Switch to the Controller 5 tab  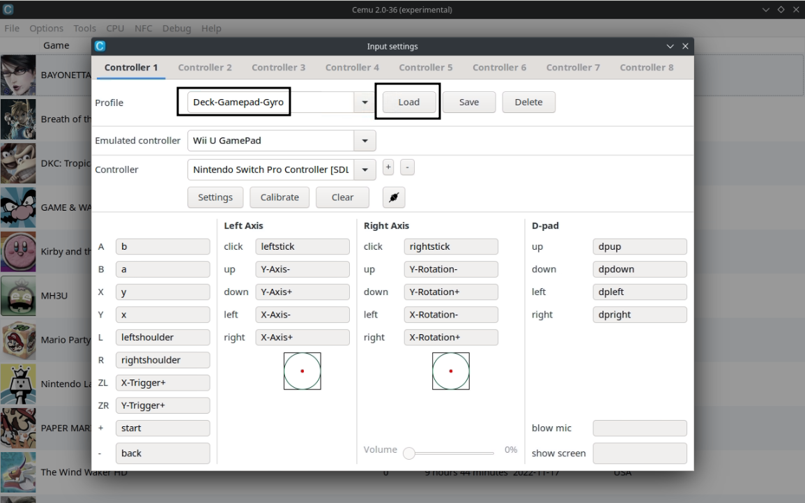(426, 67)
